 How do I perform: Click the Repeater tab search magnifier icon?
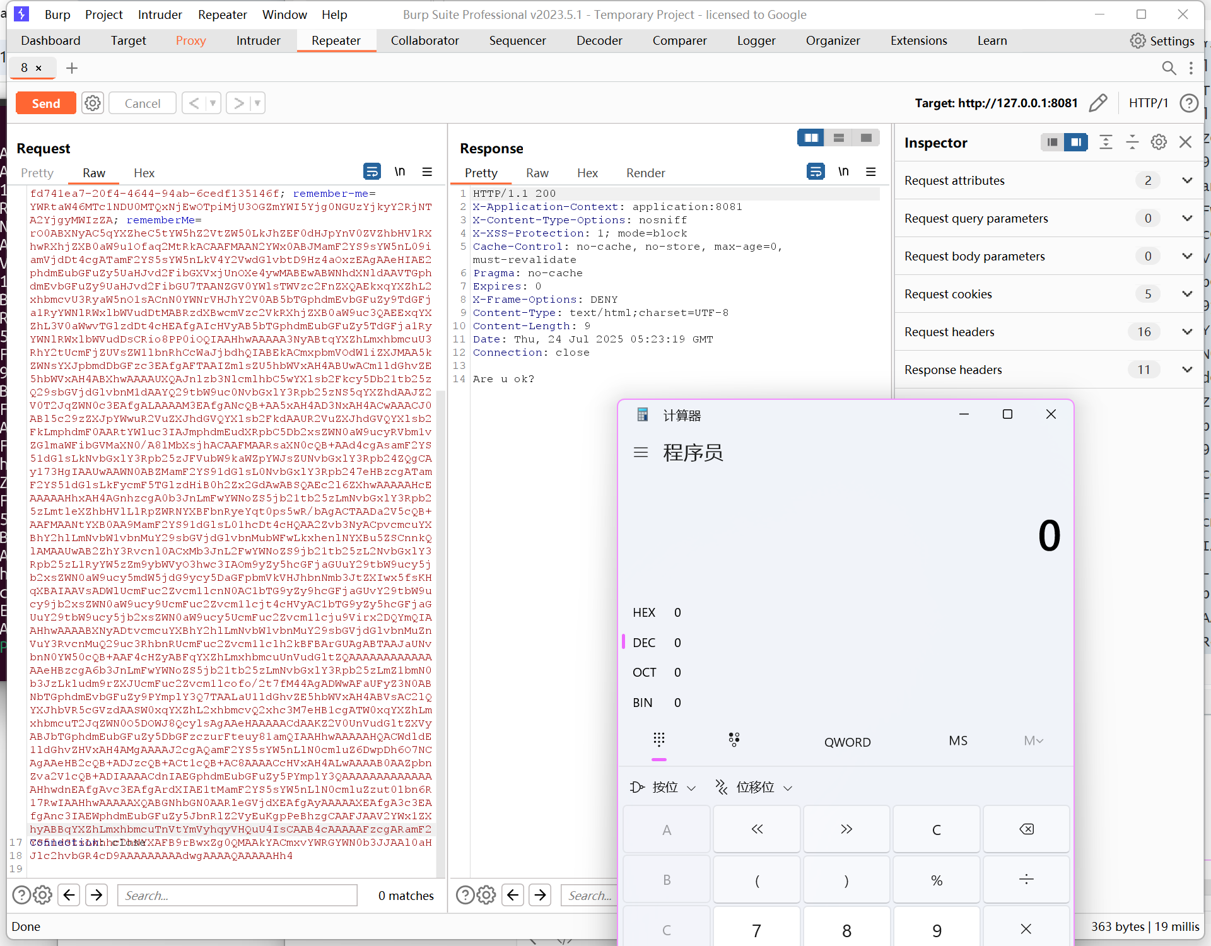coord(1169,68)
